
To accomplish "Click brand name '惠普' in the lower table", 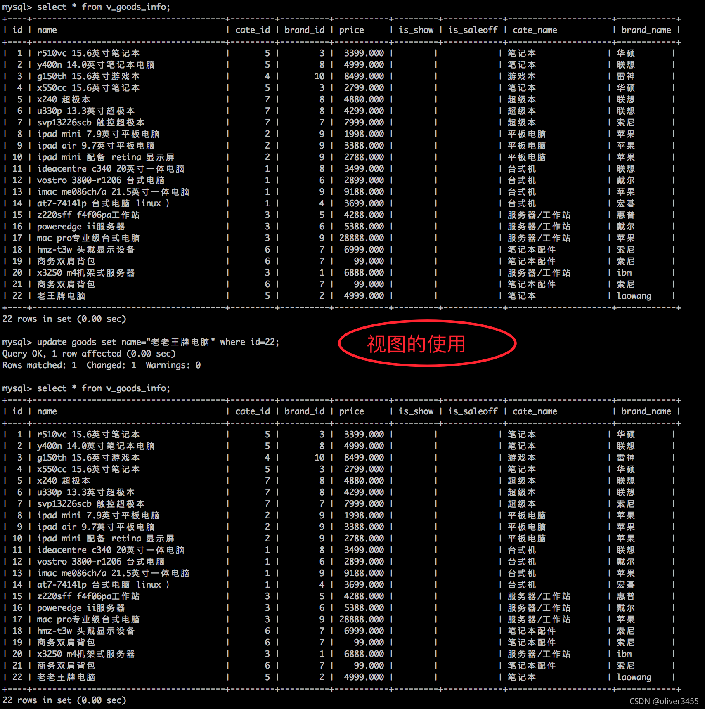I will coord(626,596).
